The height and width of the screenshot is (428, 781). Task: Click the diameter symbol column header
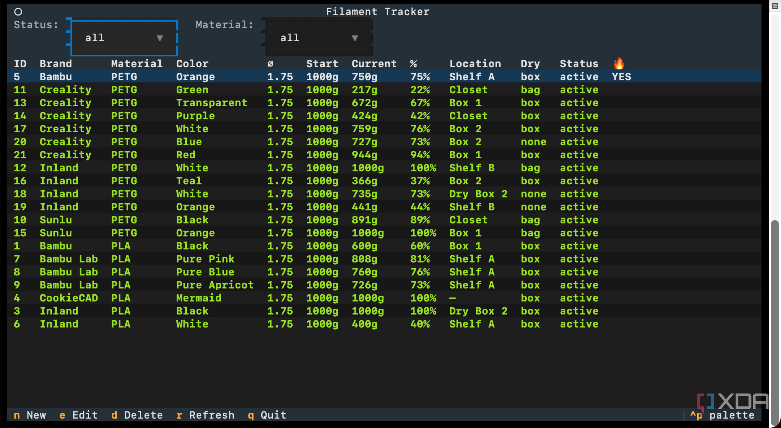(270, 64)
